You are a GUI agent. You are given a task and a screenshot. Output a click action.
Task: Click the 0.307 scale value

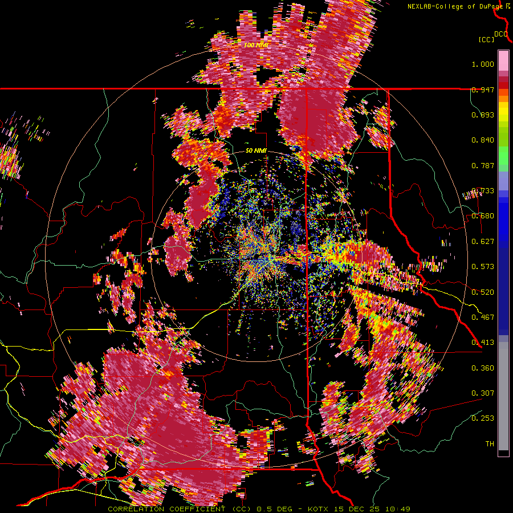pyautogui.click(x=483, y=393)
